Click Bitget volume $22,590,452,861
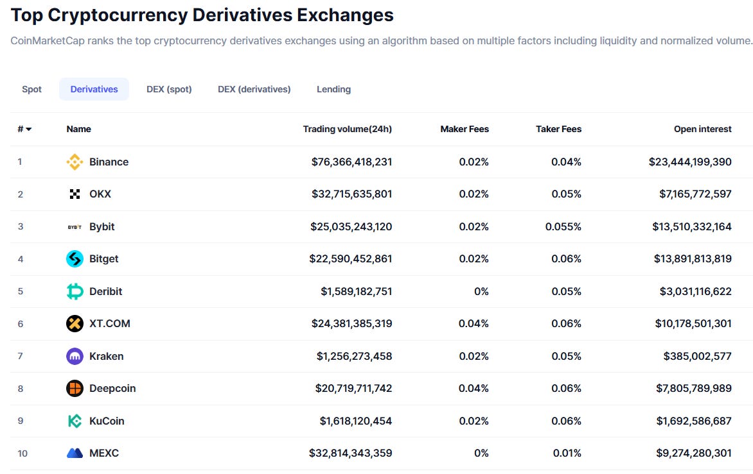Screen dimensions: 753x474 351,258
